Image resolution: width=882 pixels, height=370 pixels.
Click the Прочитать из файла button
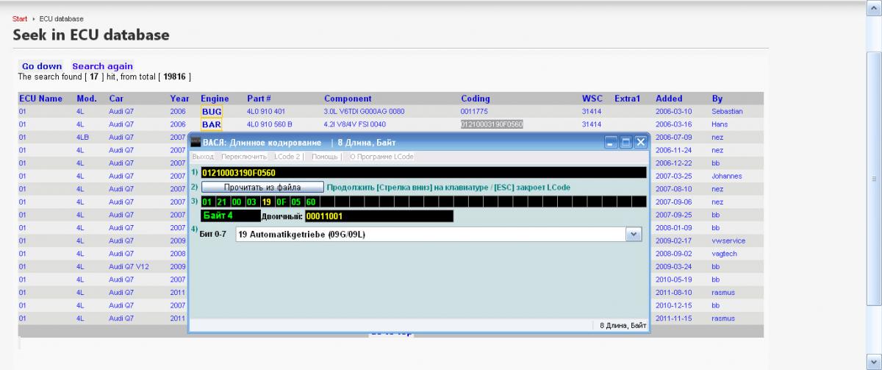click(x=262, y=188)
